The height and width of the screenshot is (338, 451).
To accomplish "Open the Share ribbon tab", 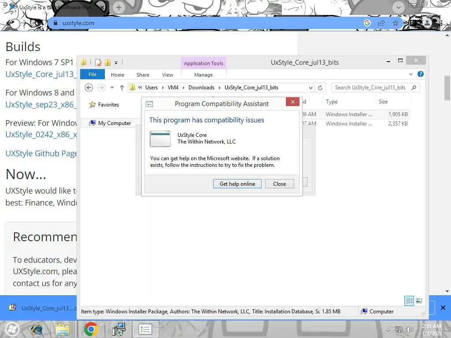I will coord(143,75).
